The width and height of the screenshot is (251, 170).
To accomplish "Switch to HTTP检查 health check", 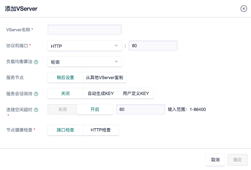I will coord(101,130).
